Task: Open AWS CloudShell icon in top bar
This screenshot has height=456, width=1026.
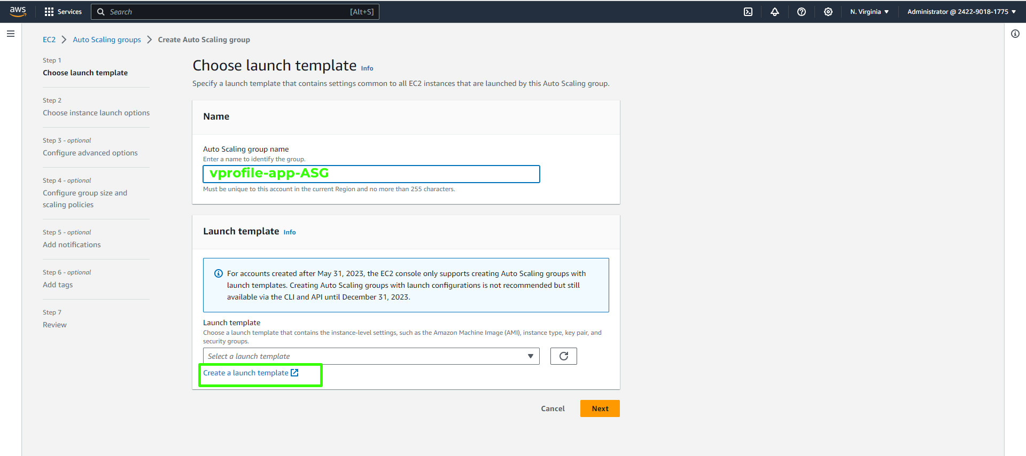Action: tap(748, 12)
